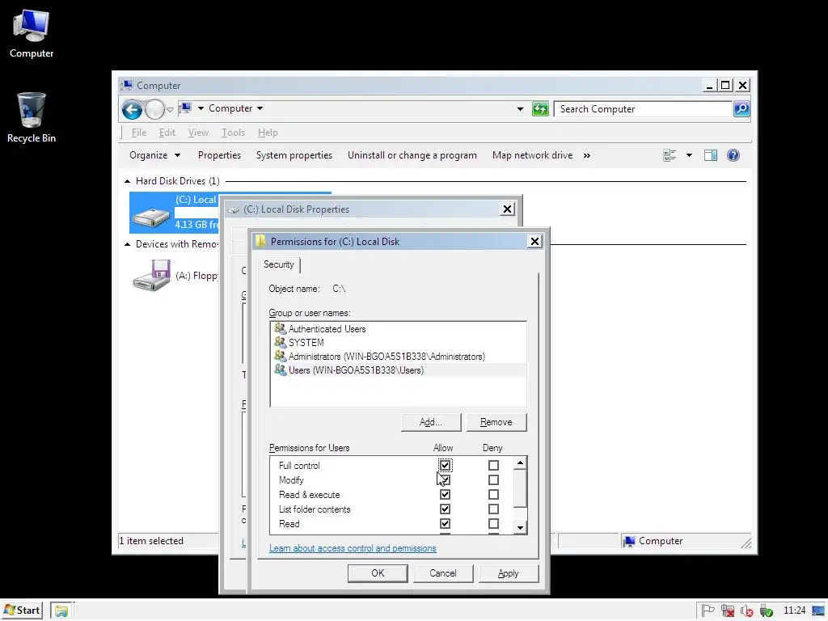Toggle Deny checkbox for Full control
The height and width of the screenshot is (621, 828).
493,465
